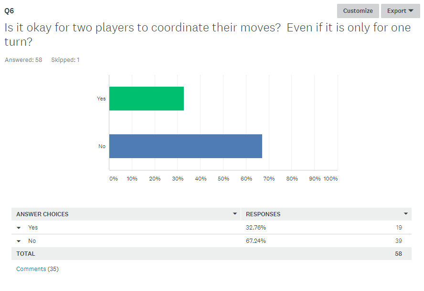Click the TOTAL row in the table
Viewport: 424px width, 291px height.
click(212, 254)
